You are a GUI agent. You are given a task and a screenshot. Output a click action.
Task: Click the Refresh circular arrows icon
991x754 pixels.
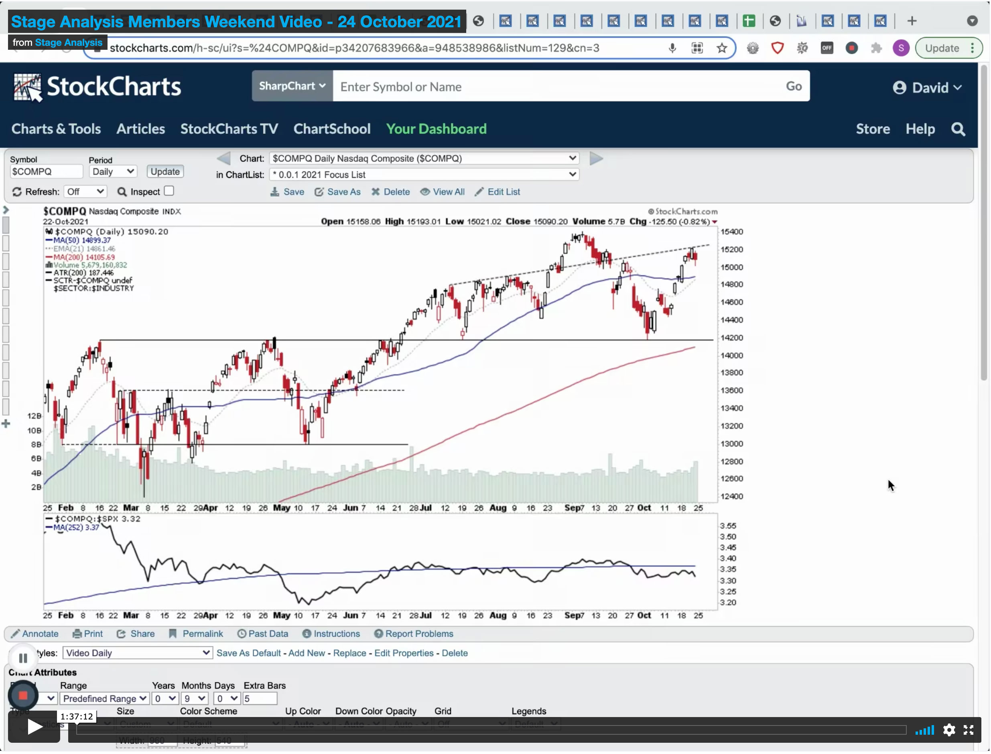coord(17,192)
